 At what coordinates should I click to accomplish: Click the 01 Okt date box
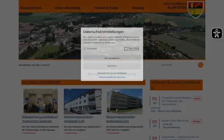tap(155, 100)
